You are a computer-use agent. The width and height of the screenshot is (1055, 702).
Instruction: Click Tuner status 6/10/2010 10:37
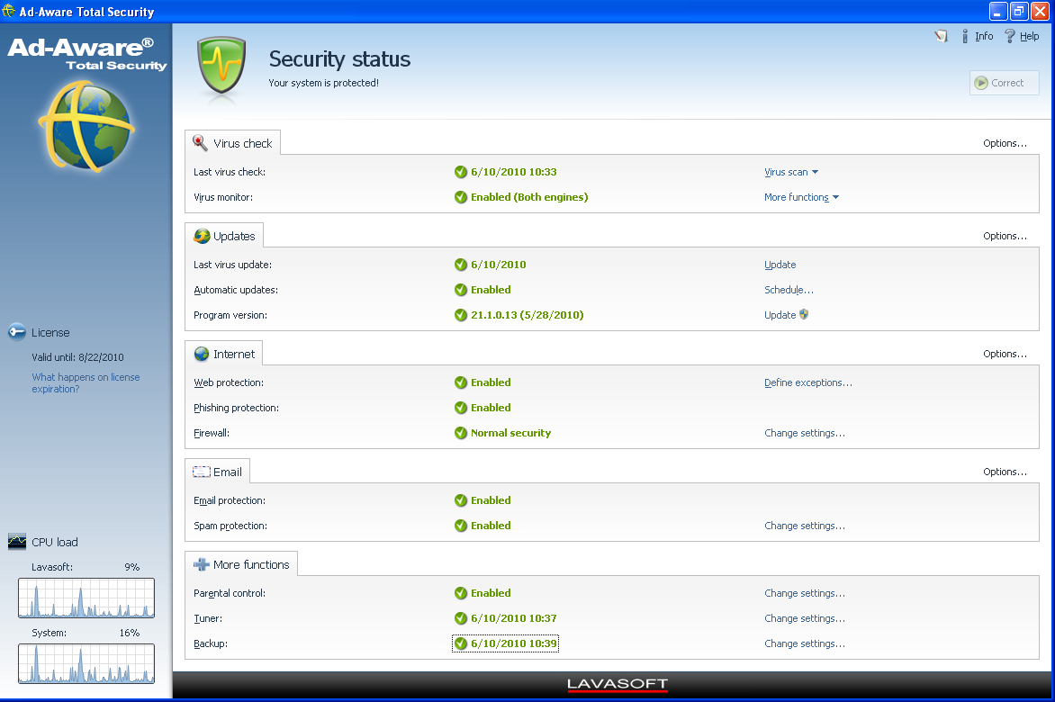pyautogui.click(x=513, y=618)
